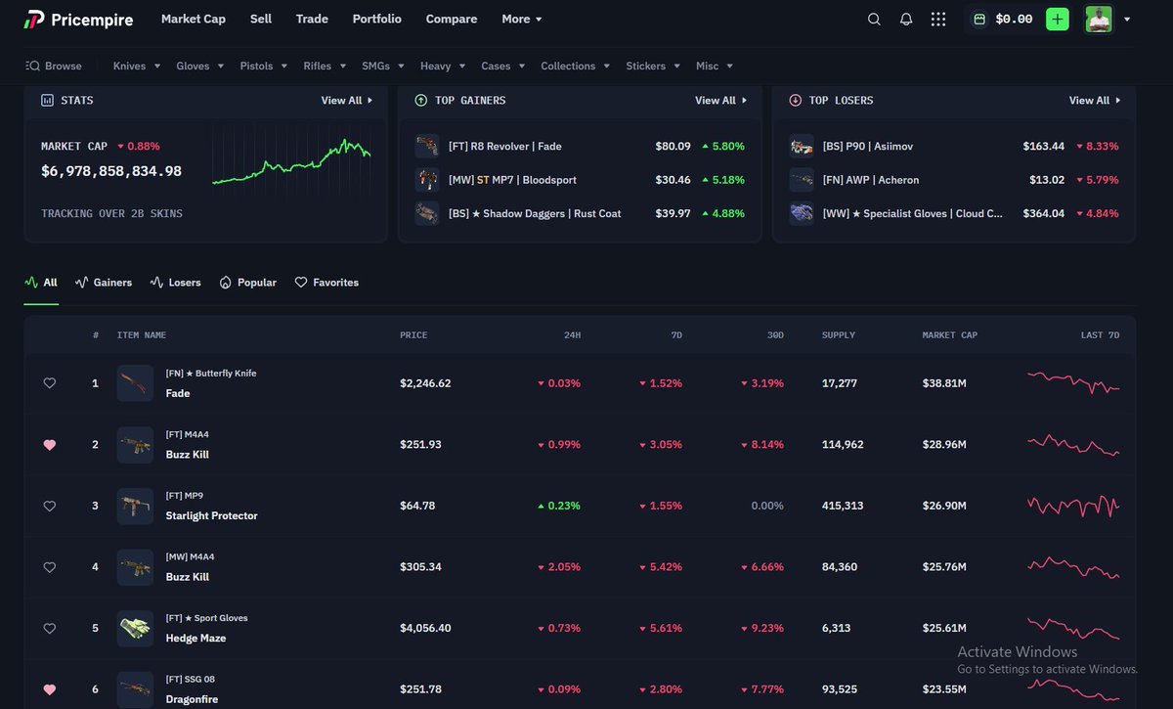Favorite the Butterfly Knife Fade row
1173x709 pixels.
(x=50, y=383)
